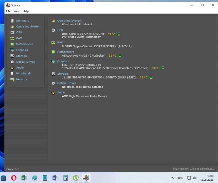This screenshot has height=183, width=218.
Task: Click the Storage temperature status indicator
Action: (x=151, y=77)
